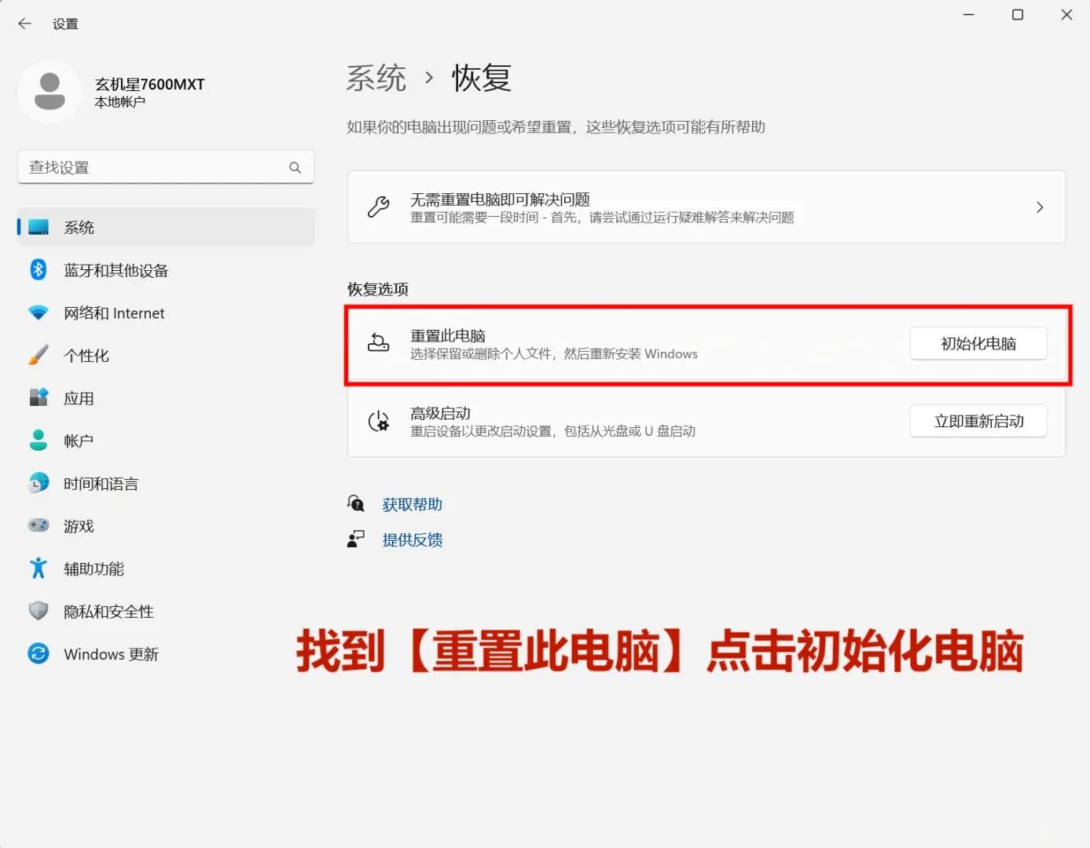Click the 系统 monitor icon in sidebar
This screenshot has height=848, width=1090.
(x=39, y=227)
